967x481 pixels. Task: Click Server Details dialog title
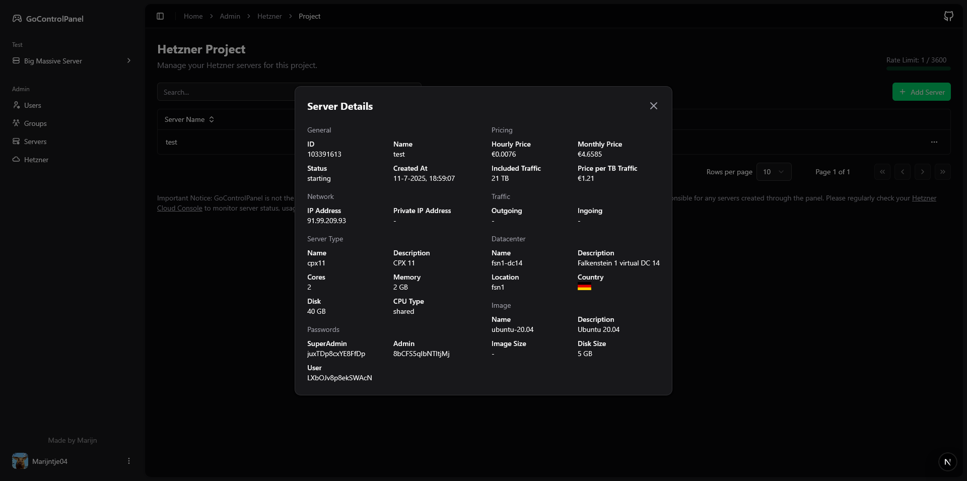(x=340, y=106)
